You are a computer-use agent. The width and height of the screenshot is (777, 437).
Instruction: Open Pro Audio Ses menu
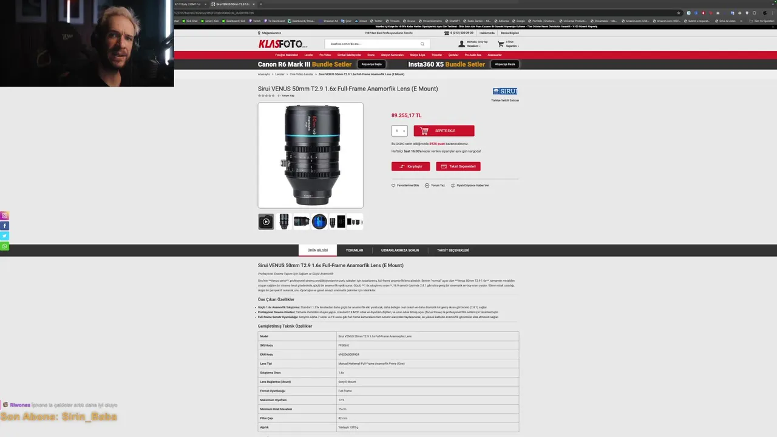[473, 55]
